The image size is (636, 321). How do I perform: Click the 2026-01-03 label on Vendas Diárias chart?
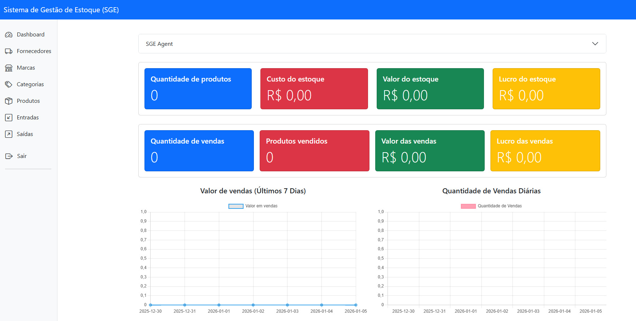[528, 311]
